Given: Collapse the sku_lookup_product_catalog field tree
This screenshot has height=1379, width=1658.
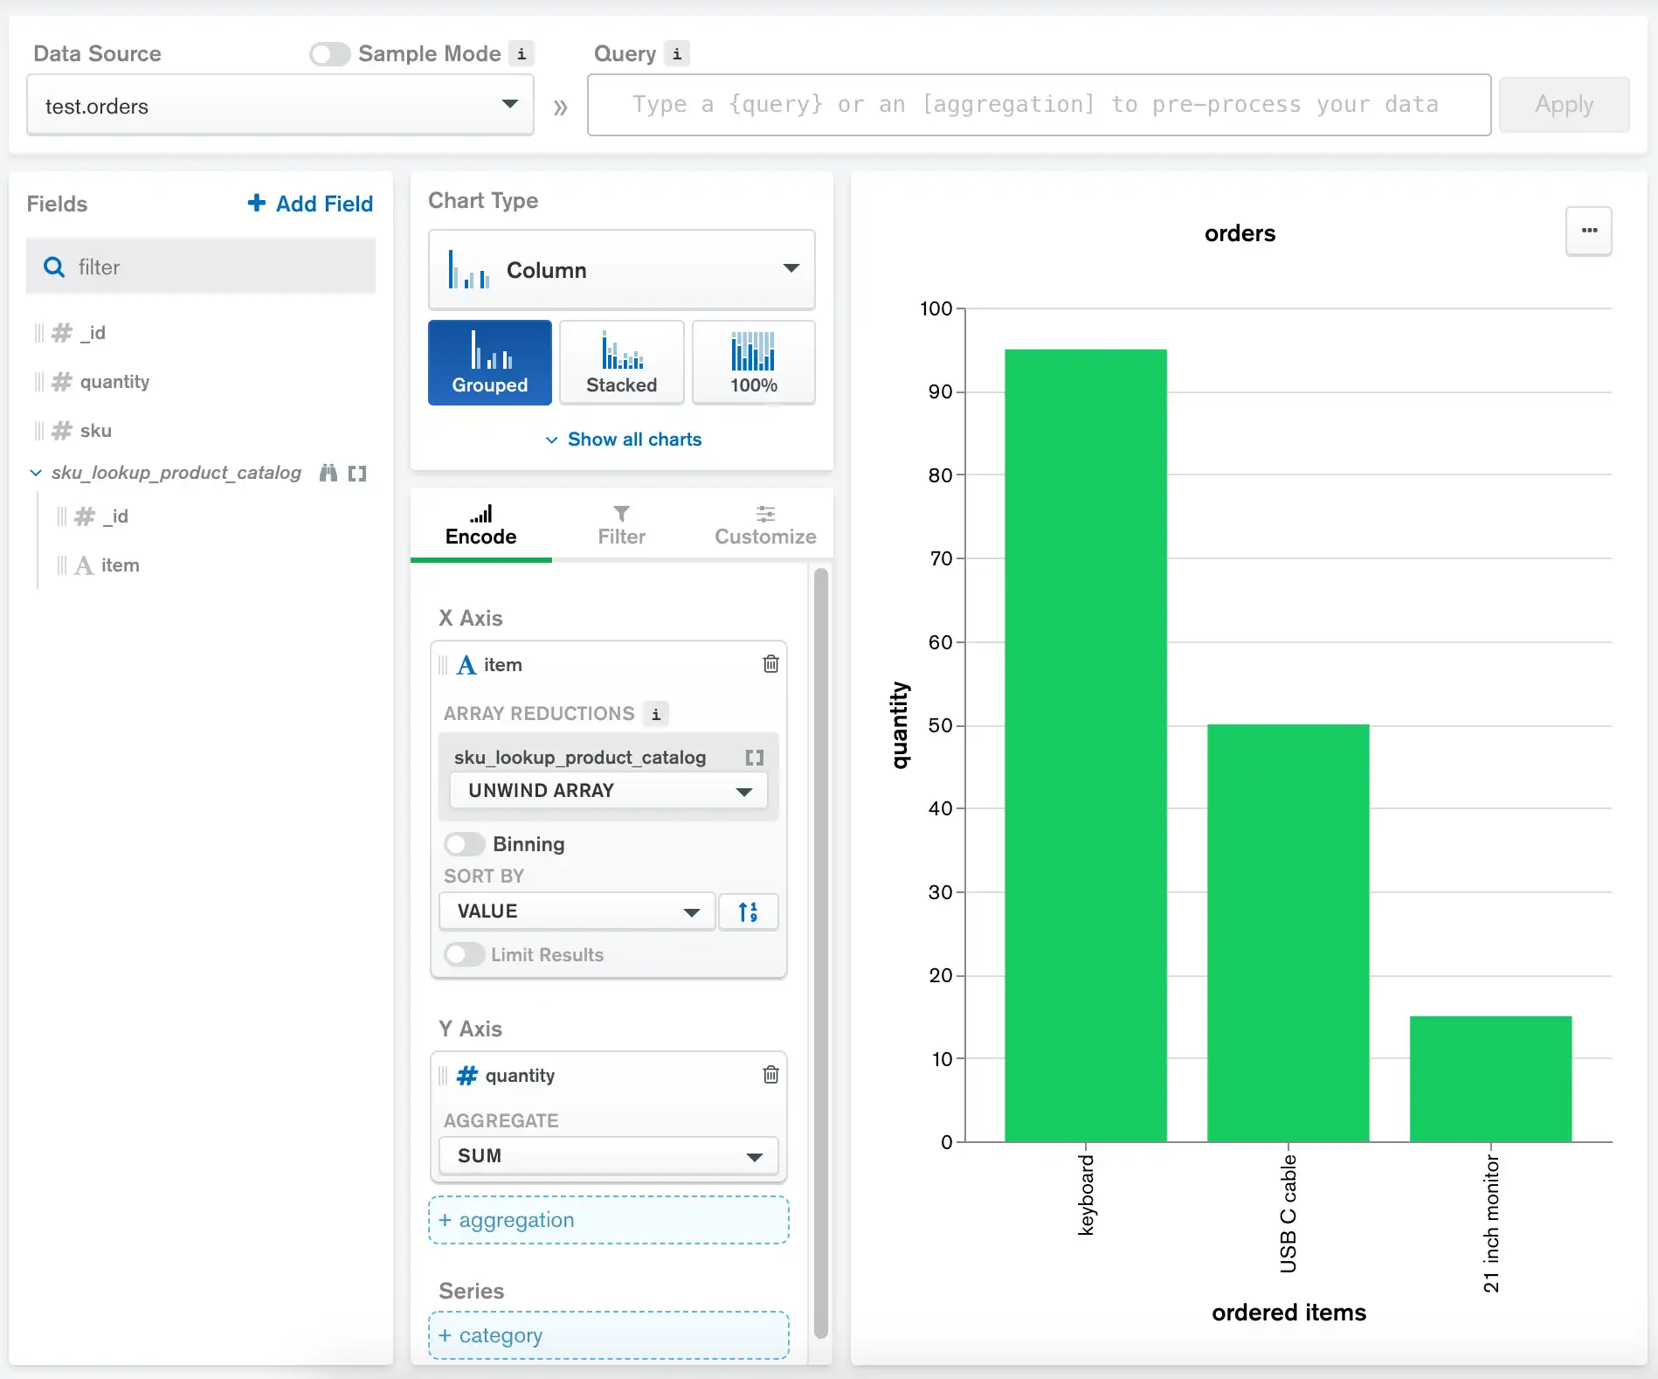Looking at the screenshot, I should 36,473.
